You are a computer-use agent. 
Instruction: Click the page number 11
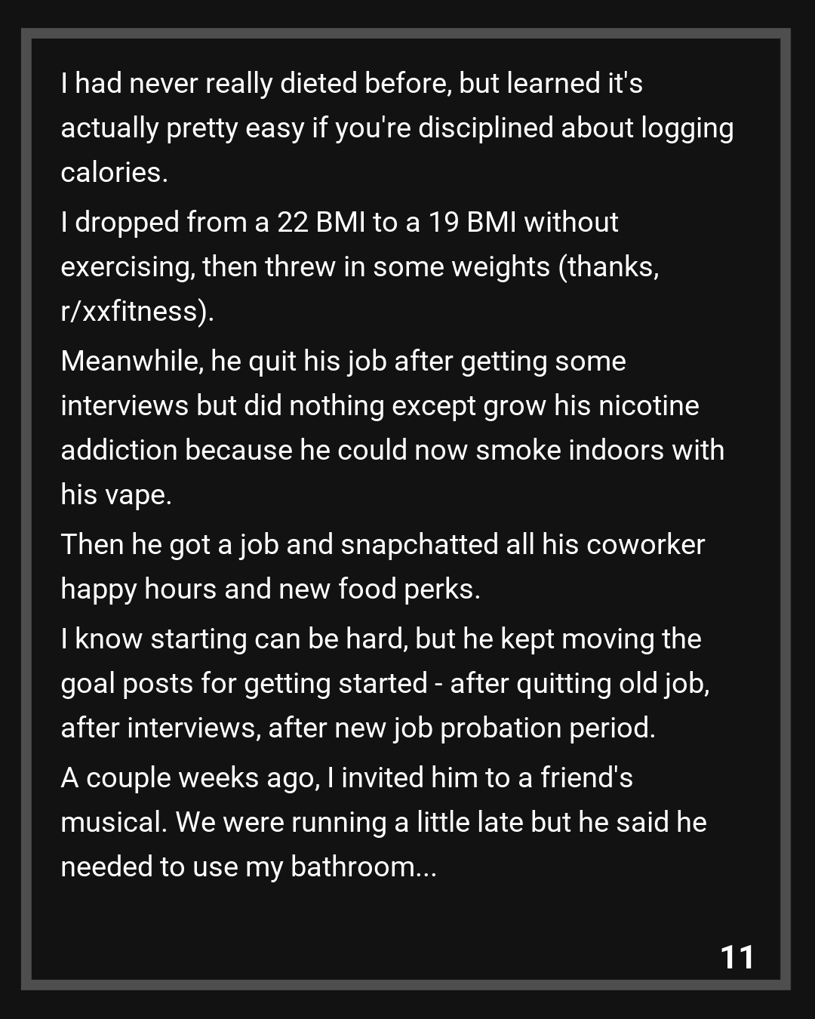pyautogui.click(x=737, y=957)
